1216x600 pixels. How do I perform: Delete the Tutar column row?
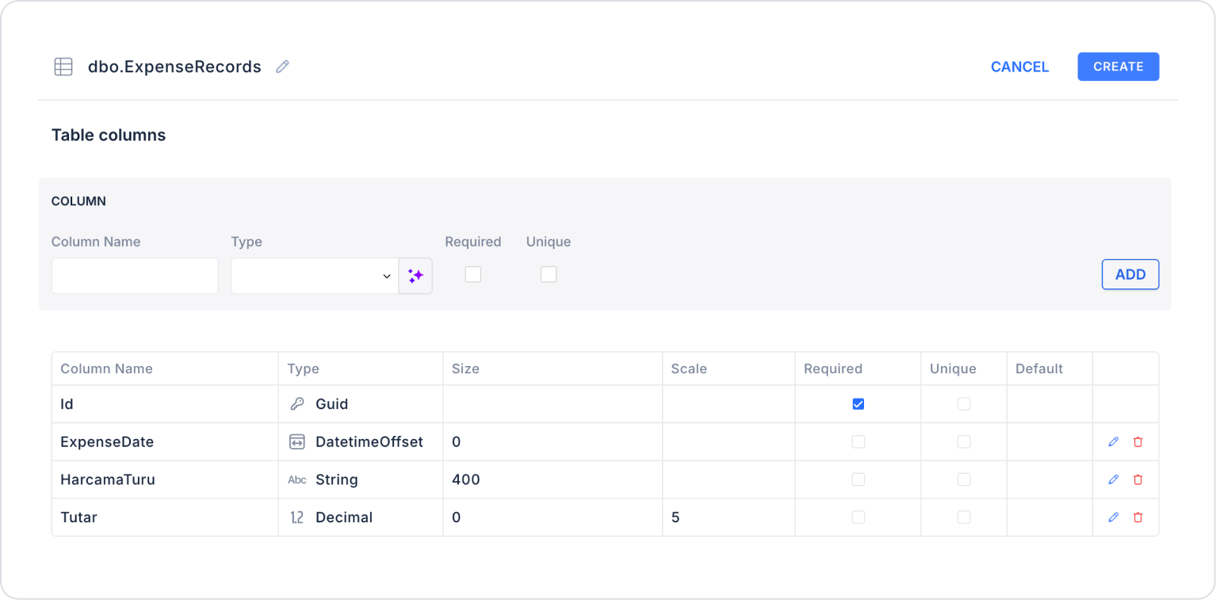coord(1138,518)
